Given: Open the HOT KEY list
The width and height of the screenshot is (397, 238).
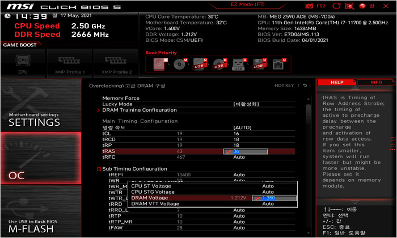Looking at the screenshot, I should coord(284,86).
